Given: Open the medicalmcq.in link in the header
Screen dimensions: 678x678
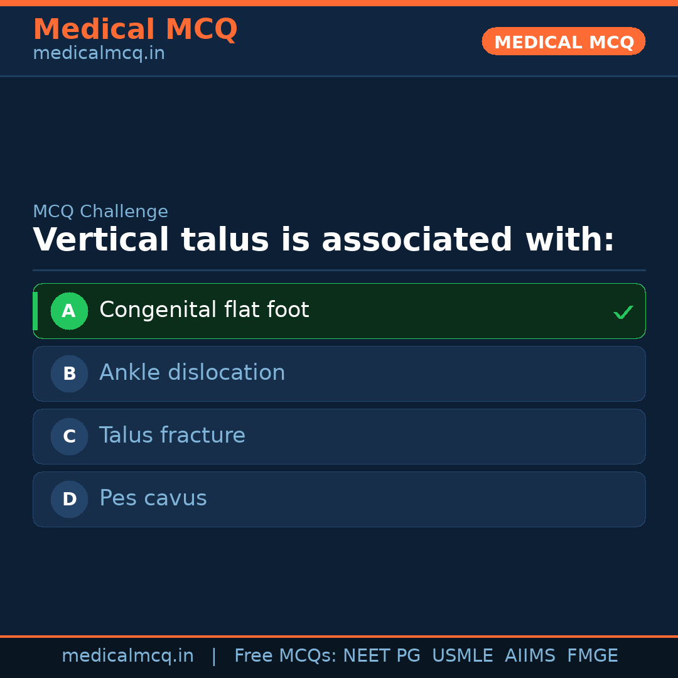Looking at the screenshot, I should (x=99, y=53).
